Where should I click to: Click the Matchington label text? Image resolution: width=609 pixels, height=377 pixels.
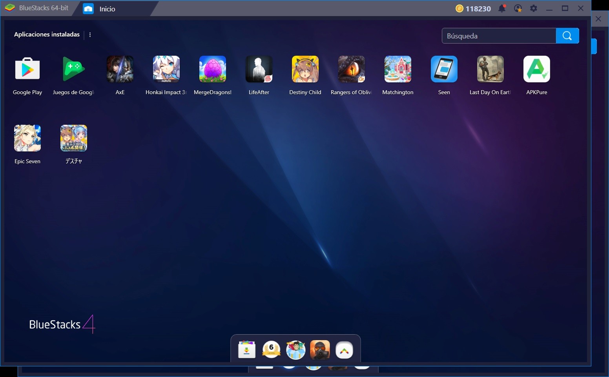coord(398,92)
